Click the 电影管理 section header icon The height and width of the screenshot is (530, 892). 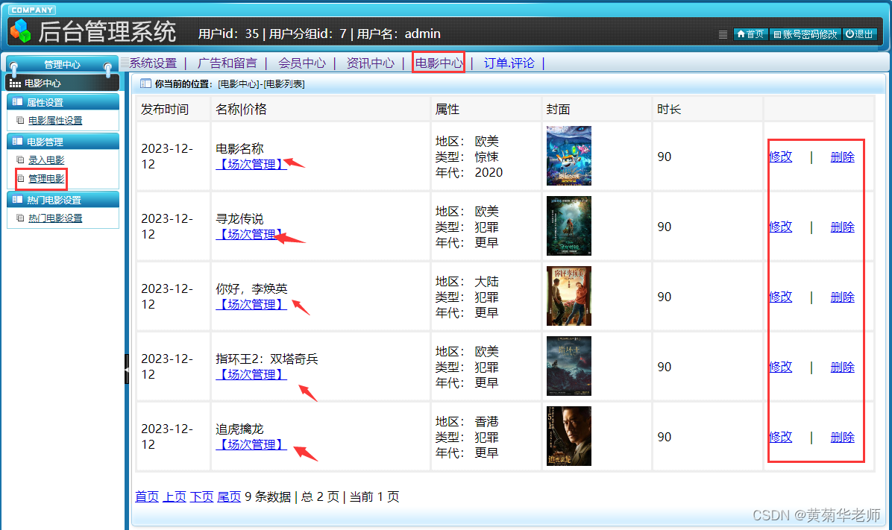[17, 142]
